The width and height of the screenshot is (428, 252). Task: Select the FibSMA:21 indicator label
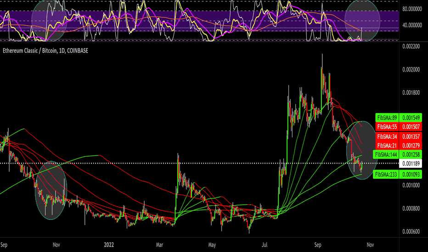click(387, 146)
